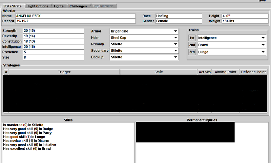Select 'Has novice skill (1) in Disarm'

tap(26, 141)
